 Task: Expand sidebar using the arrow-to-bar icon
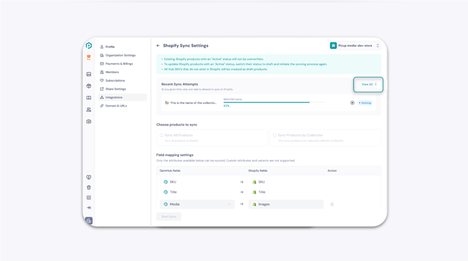[x=88, y=207]
